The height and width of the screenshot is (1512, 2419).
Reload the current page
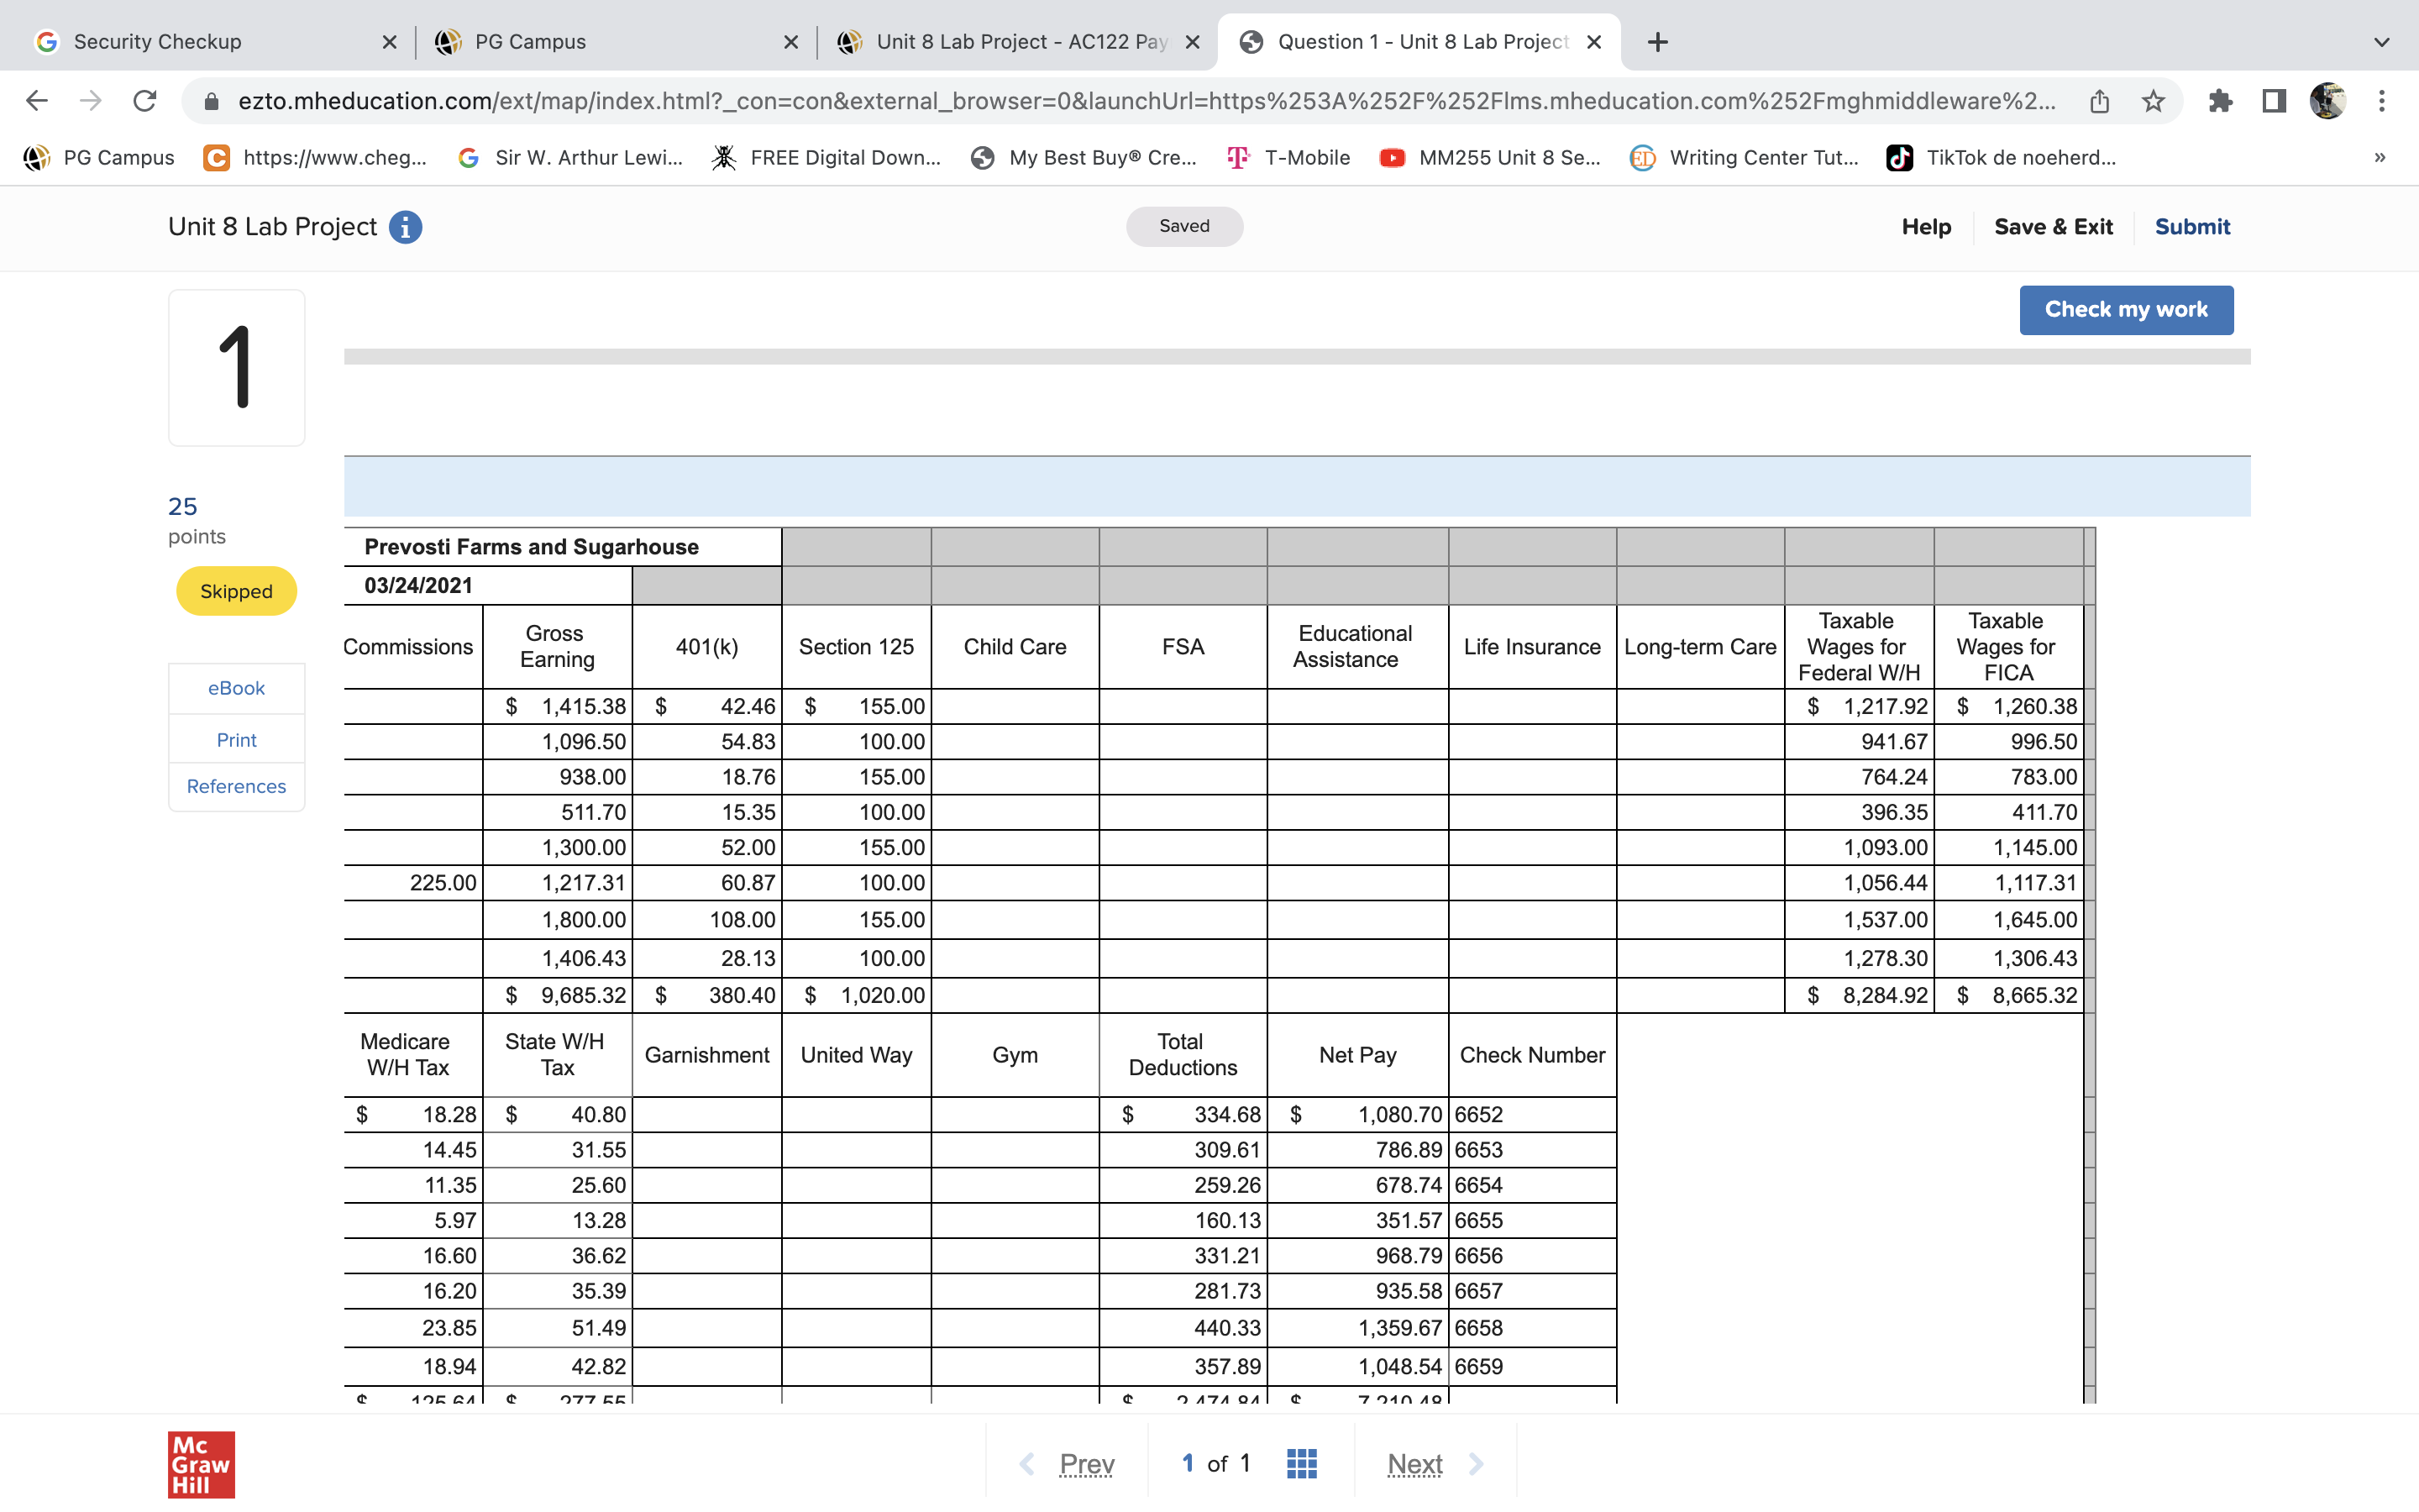click(x=145, y=101)
